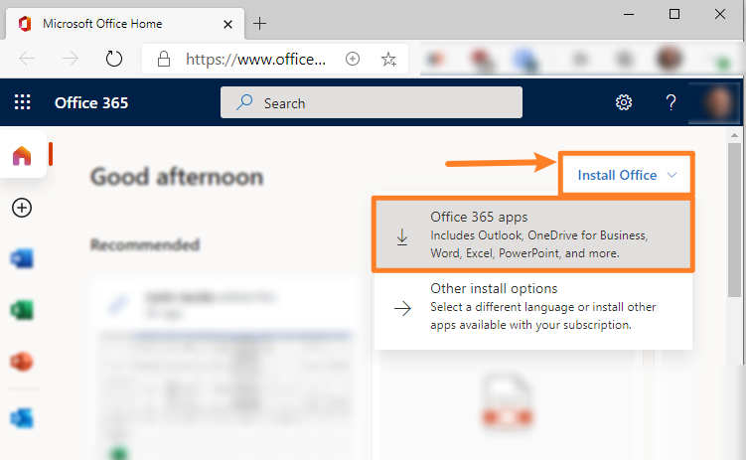
Task: Open the Settings gear in Office header
Action: pos(623,102)
